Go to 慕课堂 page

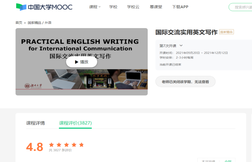pyautogui.click(x=156, y=7)
